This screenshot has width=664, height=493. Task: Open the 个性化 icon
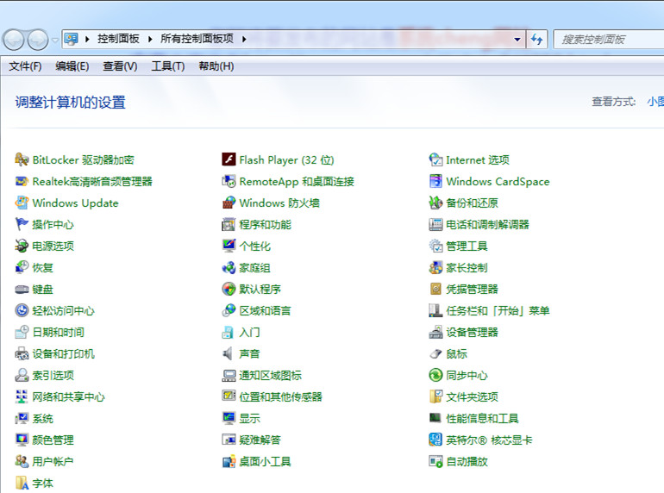point(229,246)
